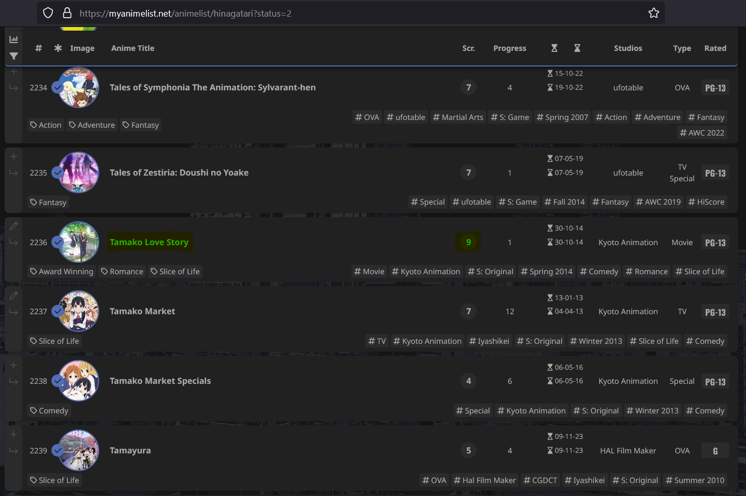Click the AWC 2022 hashtag
746x496 pixels.
point(702,133)
